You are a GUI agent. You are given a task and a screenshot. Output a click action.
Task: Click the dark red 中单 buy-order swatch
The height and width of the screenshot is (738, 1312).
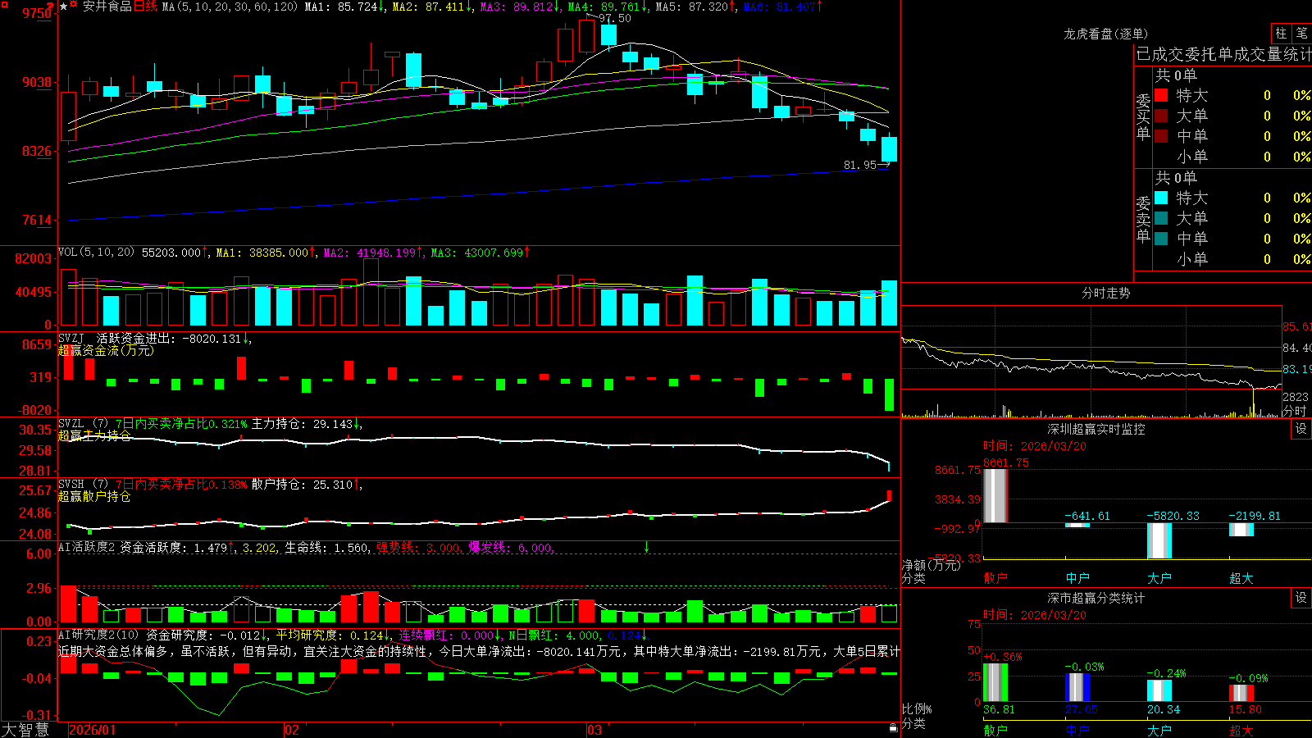[x=1161, y=136]
